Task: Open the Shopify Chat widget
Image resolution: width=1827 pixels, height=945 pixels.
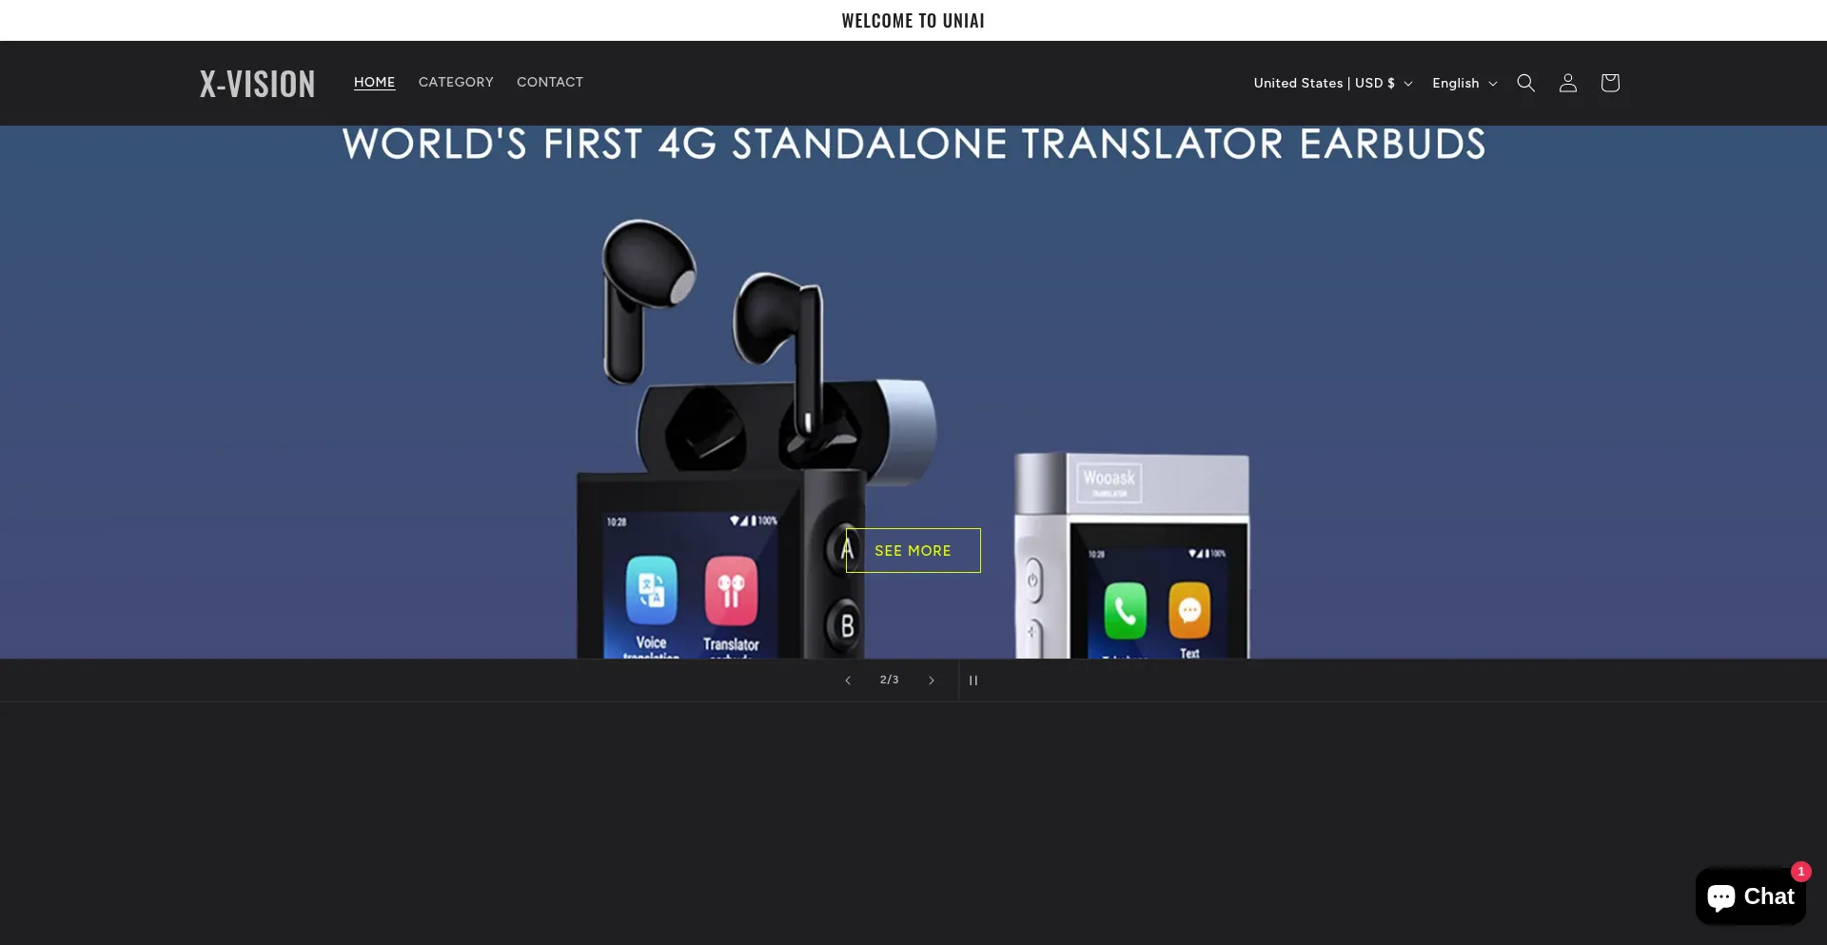Action: [x=1749, y=896]
